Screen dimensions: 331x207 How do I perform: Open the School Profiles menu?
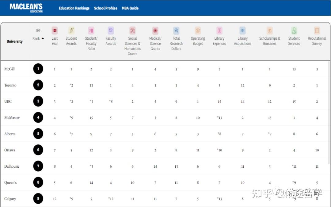pos(105,8)
